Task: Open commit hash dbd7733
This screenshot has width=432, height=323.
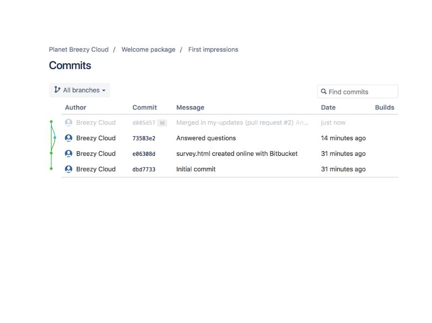Action: coord(144,170)
